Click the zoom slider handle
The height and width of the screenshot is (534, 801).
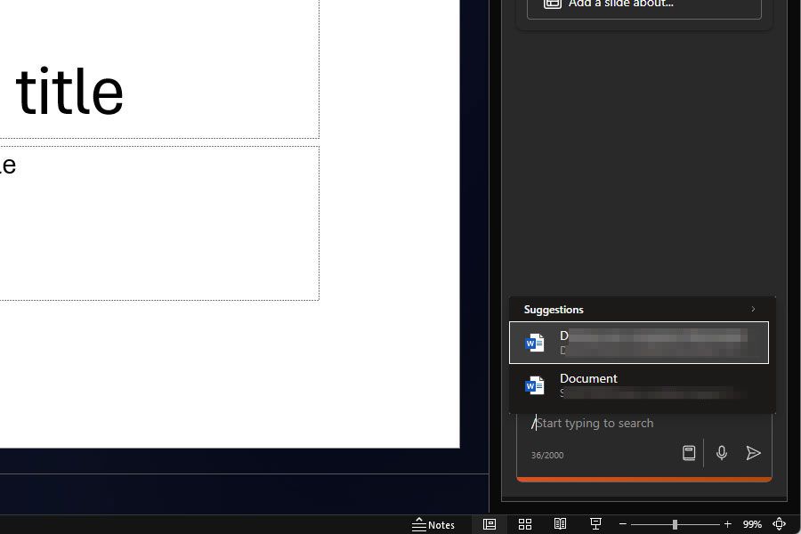click(x=675, y=524)
